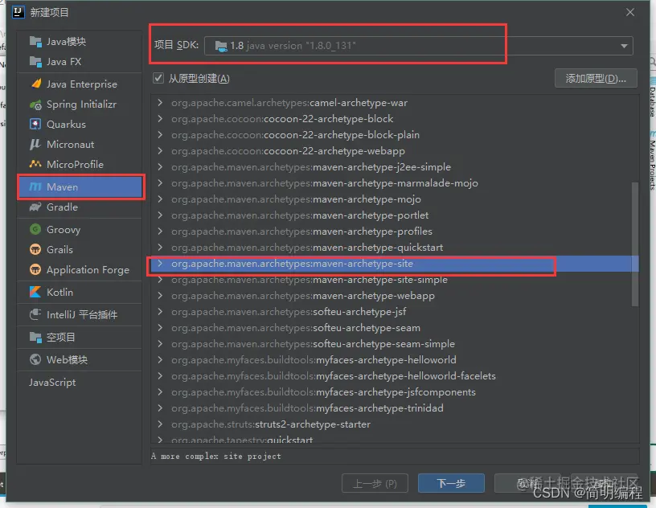Click the Java模块 folder icon
Viewport: 656px width, 508px height.
pyautogui.click(x=35, y=42)
